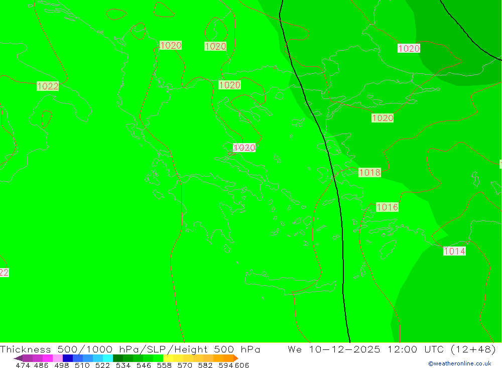Click the legend value 486
Viewport: 502px width, 368px height.
point(41,365)
